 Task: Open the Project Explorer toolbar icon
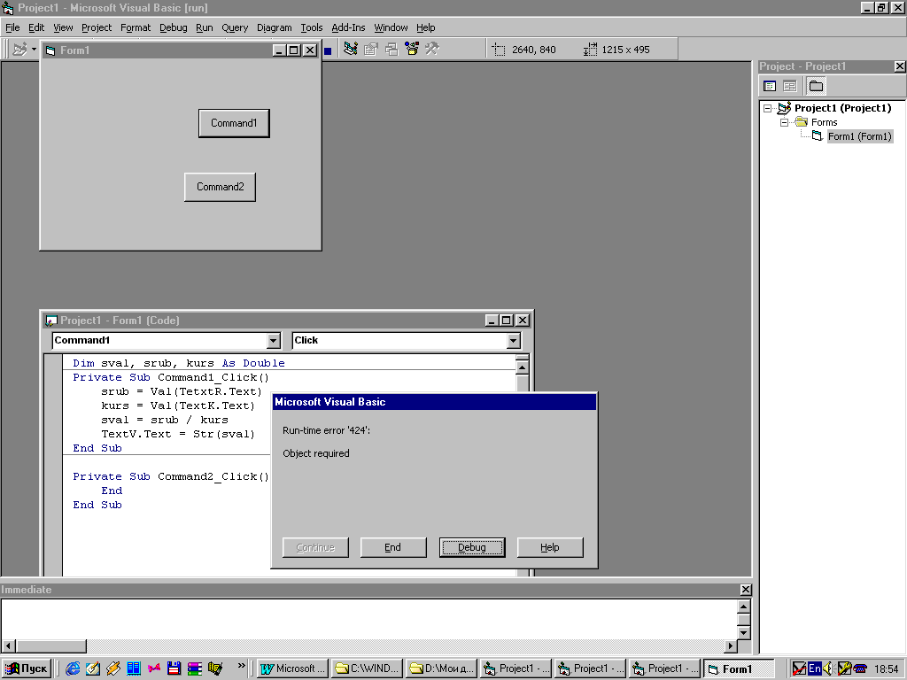point(351,50)
